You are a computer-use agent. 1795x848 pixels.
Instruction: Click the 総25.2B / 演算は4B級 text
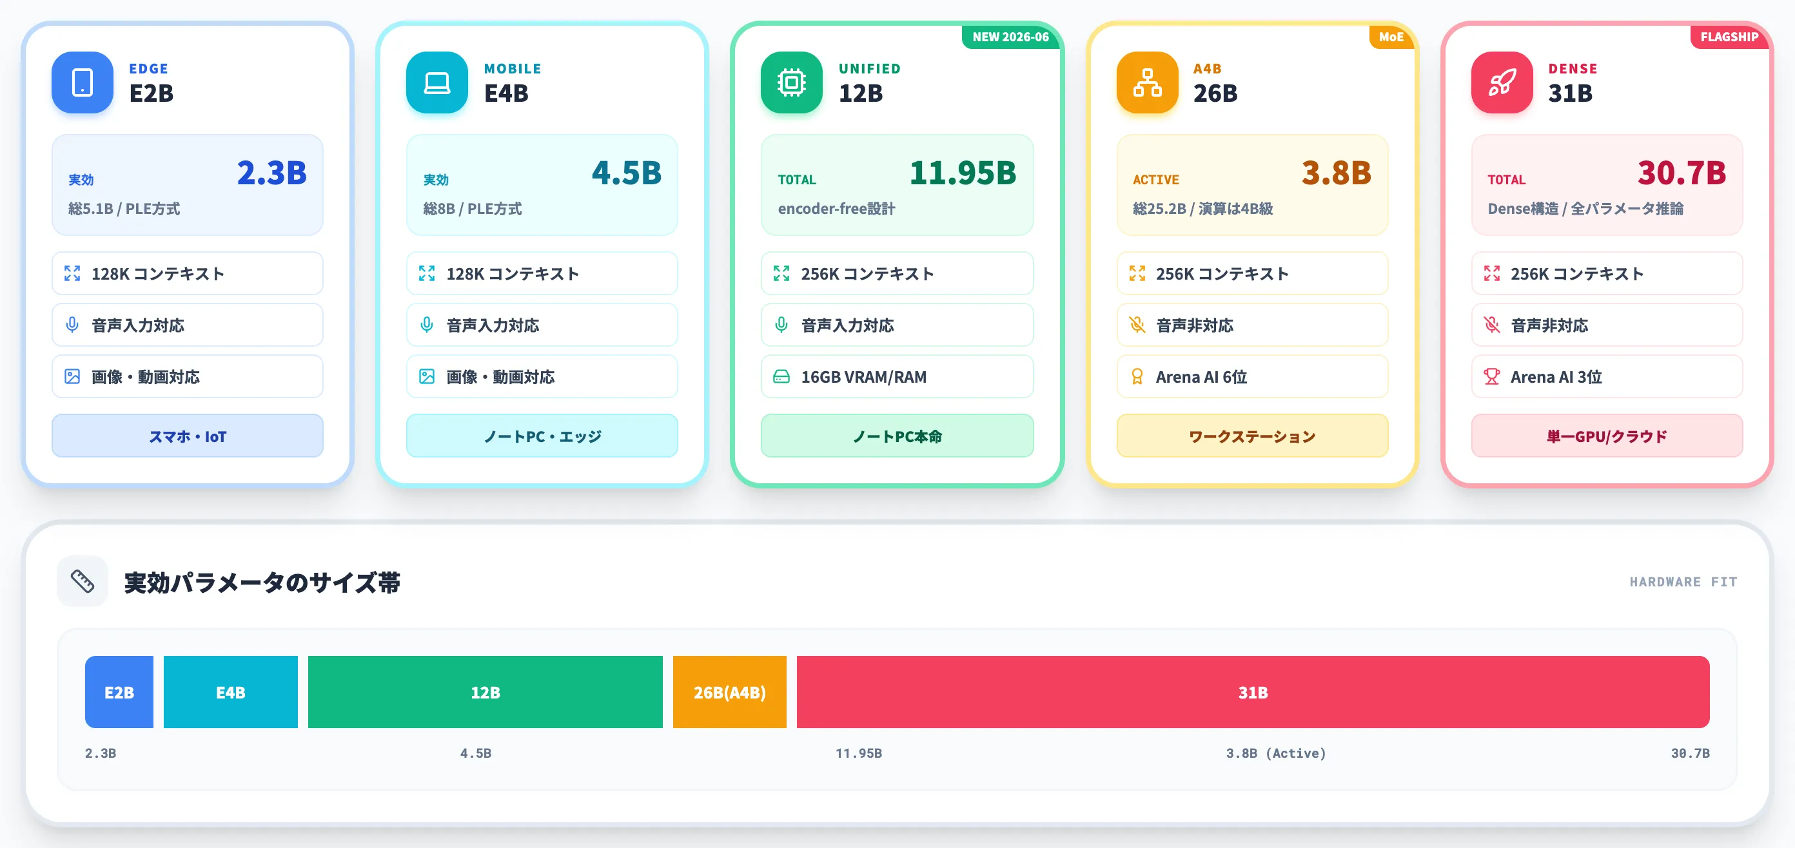click(1202, 209)
